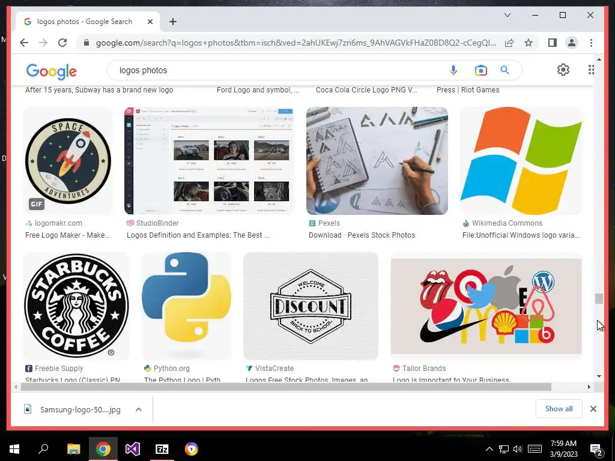Share this page via address bar icon
Viewport: 615px width, 461px height.
pyautogui.click(x=509, y=43)
